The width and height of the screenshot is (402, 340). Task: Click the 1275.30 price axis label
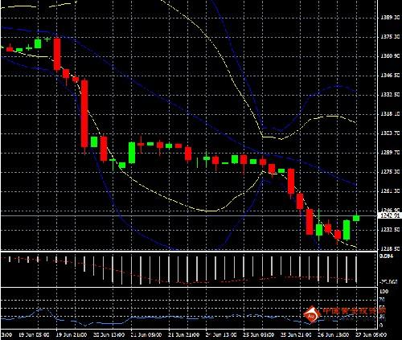pyautogui.click(x=390, y=172)
